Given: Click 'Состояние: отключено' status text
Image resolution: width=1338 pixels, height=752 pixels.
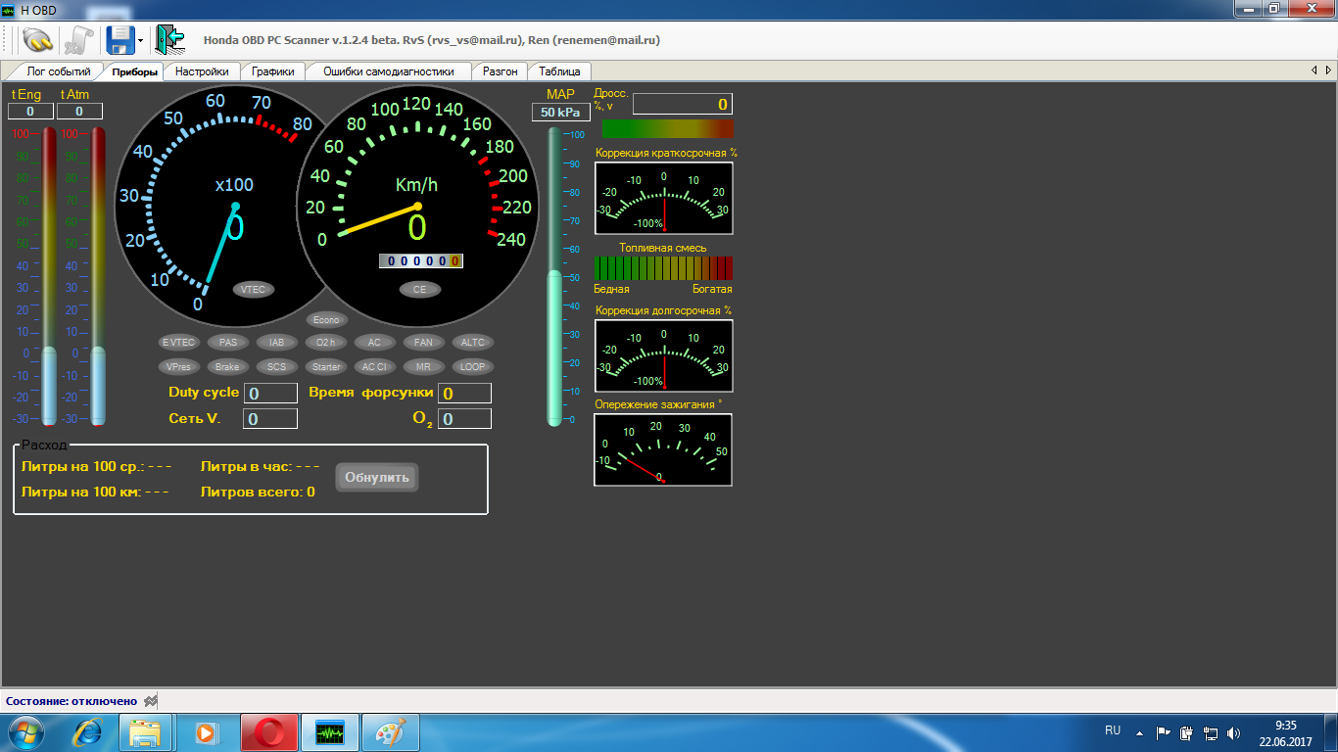Looking at the screenshot, I should pyautogui.click(x=72, y=701).
